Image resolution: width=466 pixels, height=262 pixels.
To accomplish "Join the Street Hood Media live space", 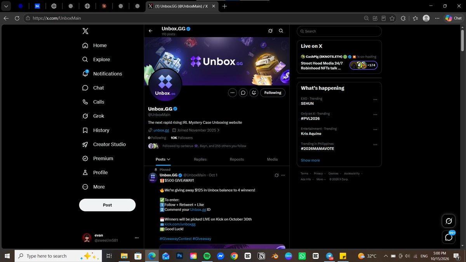I will (x=339, y=62).
